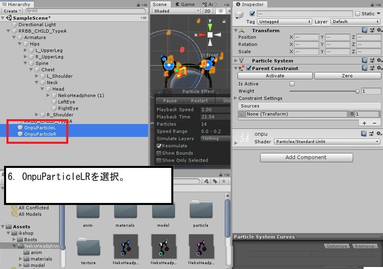Expand NekoHeadphone (1) in hierarchy
Screen dimensions: 383x269
[x=48, y=95]
